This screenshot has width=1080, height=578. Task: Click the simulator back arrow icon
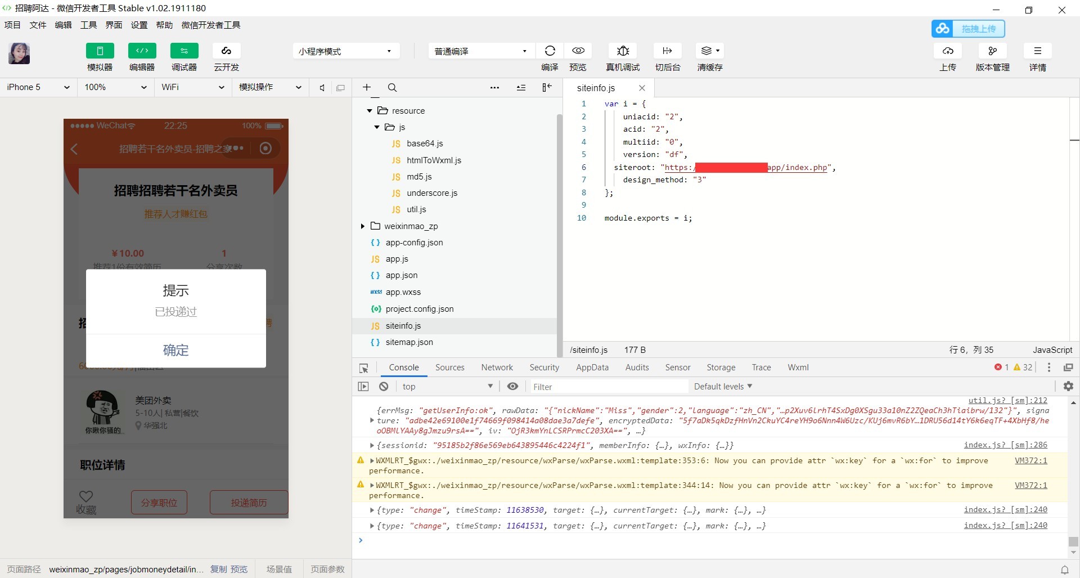point(74,149)
